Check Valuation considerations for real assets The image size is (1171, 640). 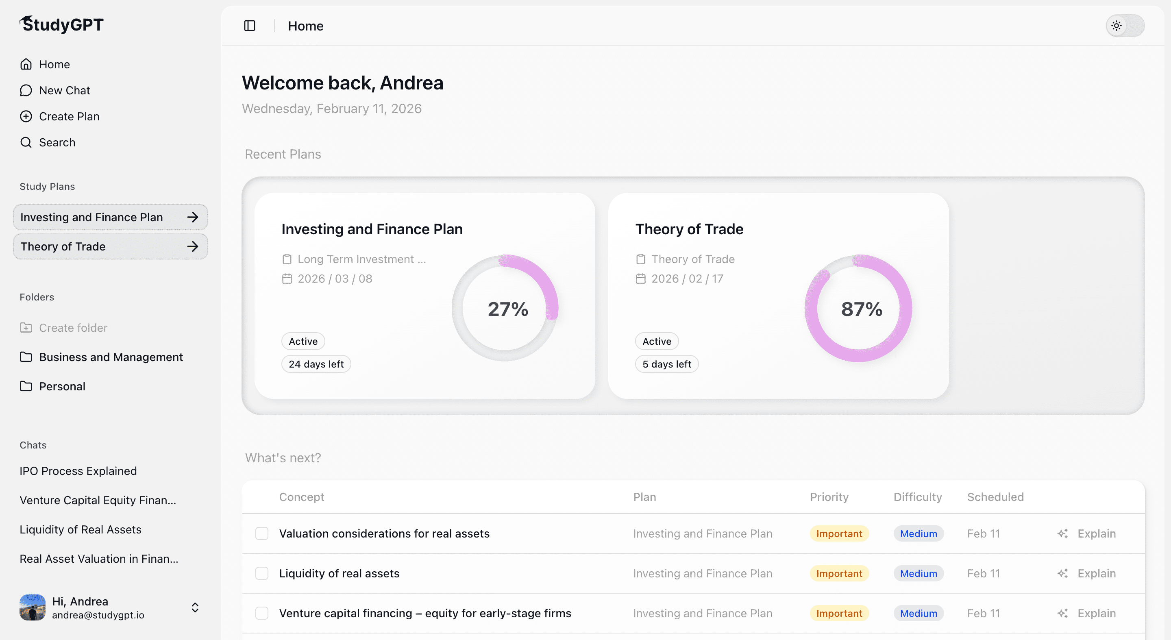[x=262, y=533]
